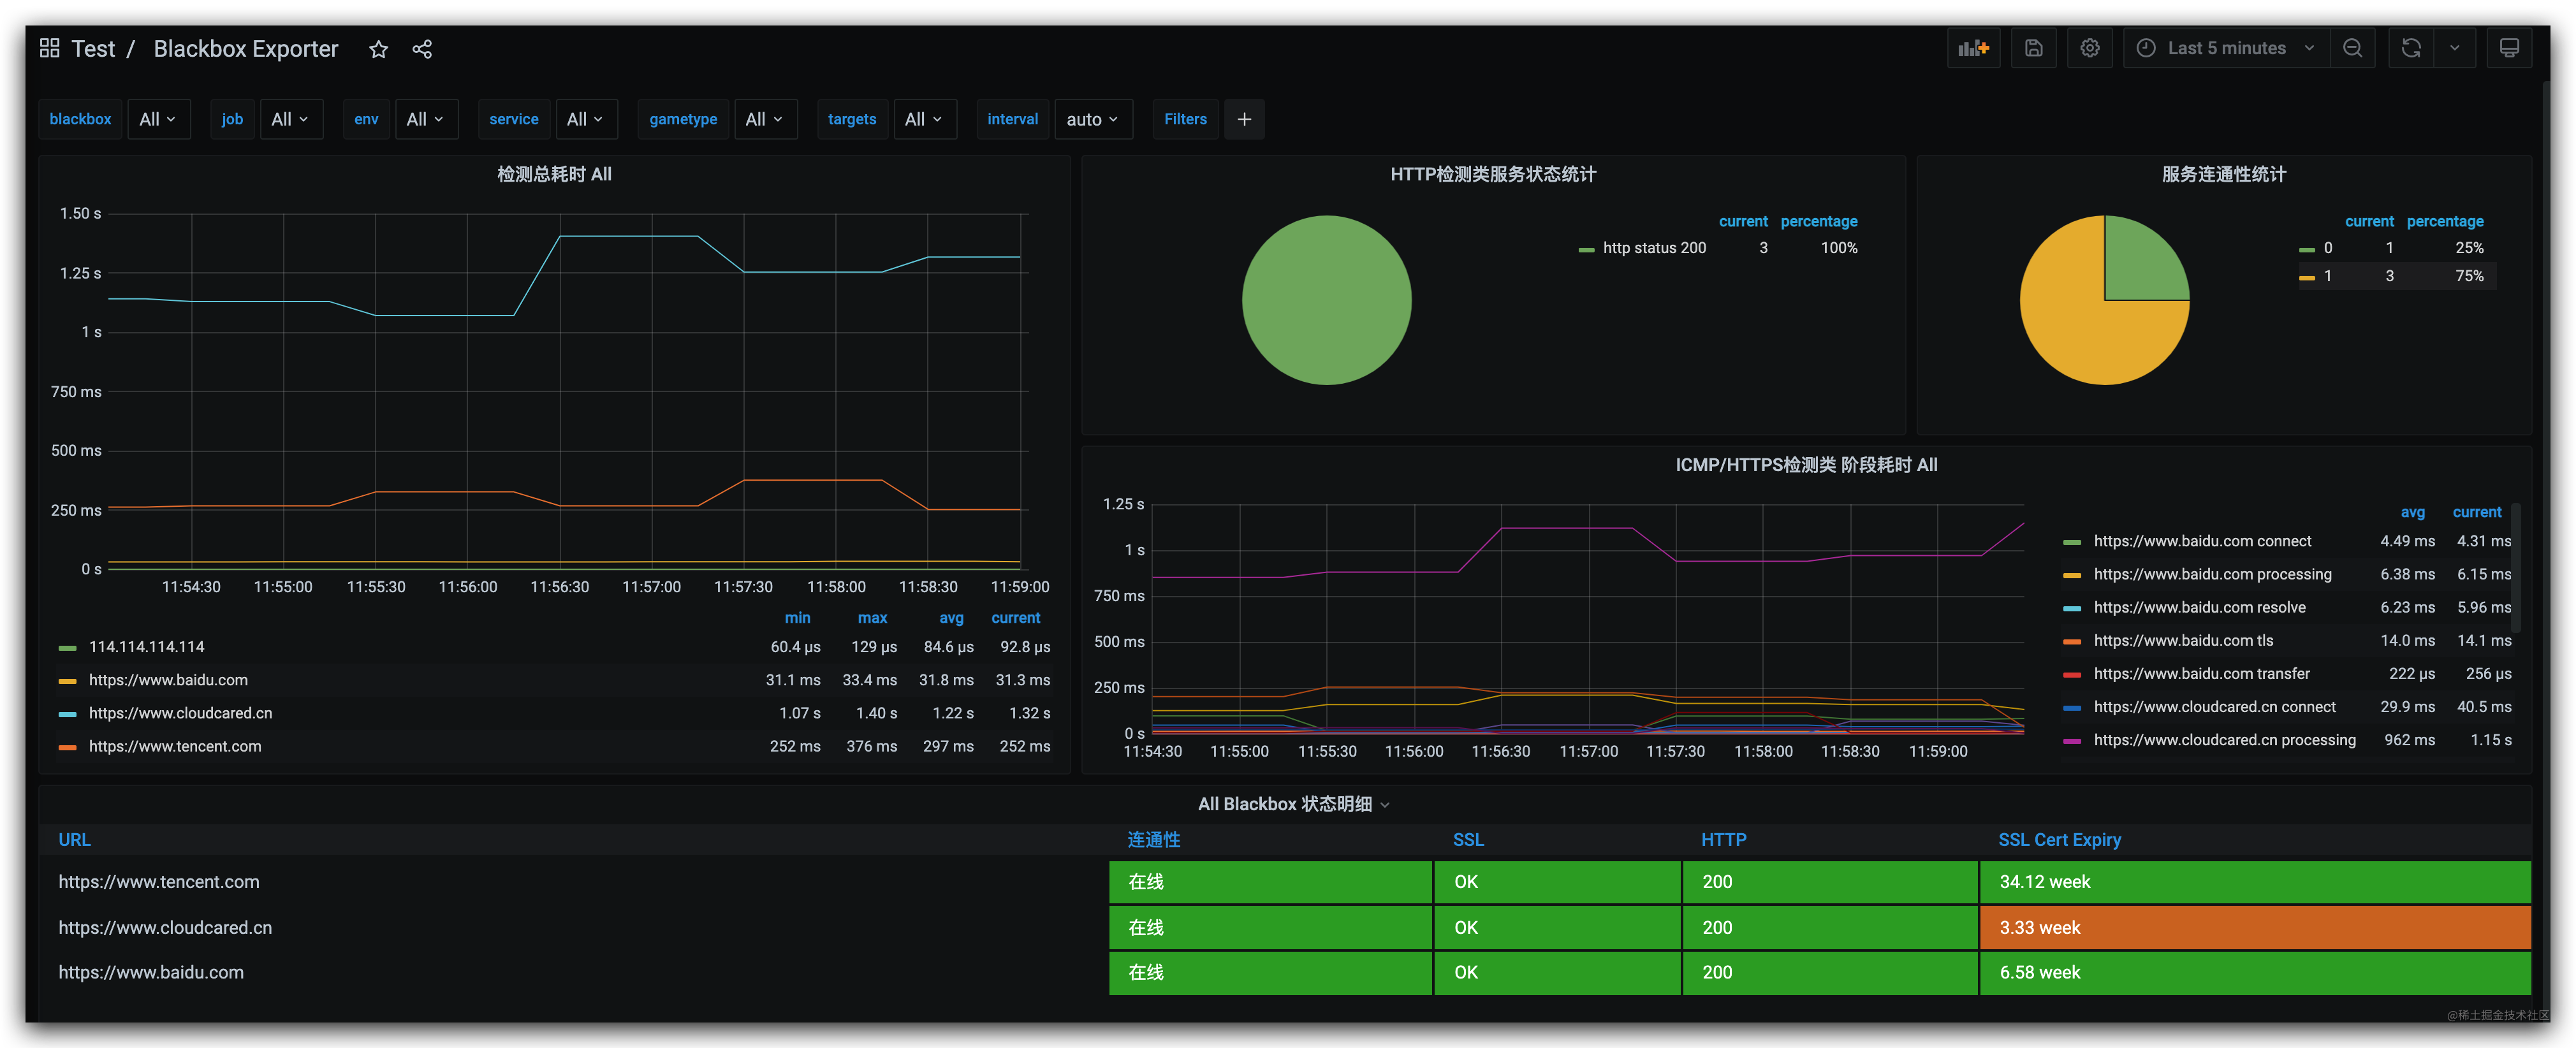Screen dimensions: 2576x1048
Task: Open dashboard settings gear
Action: (x=2090, y=47)
